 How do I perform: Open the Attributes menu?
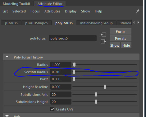(52, 11)
